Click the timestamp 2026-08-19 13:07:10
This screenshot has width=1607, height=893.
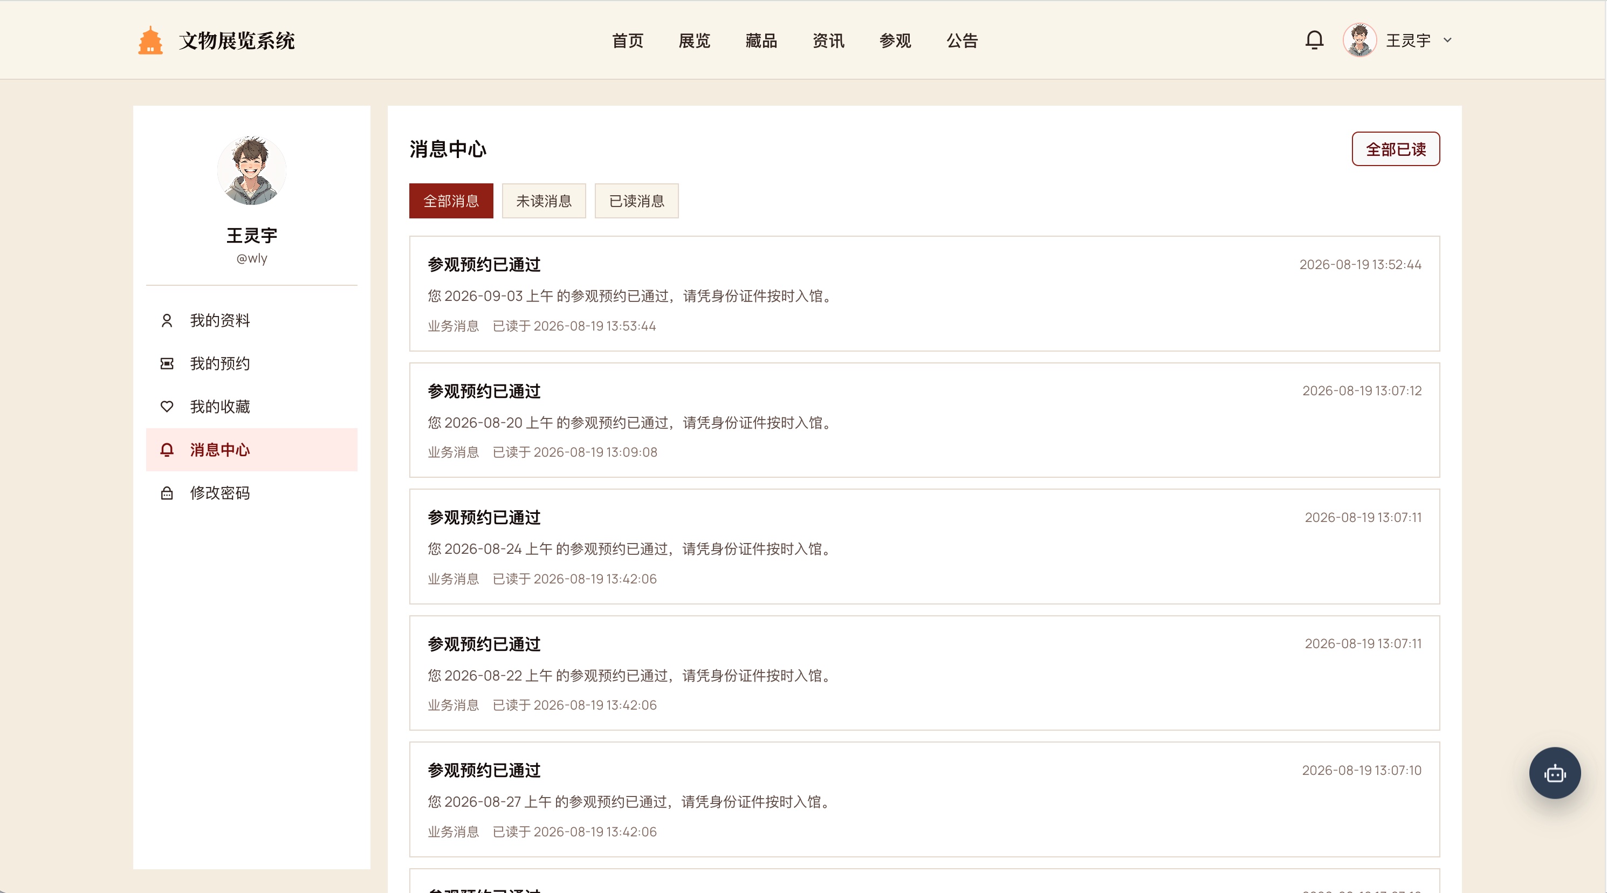tap(1361, 771)
